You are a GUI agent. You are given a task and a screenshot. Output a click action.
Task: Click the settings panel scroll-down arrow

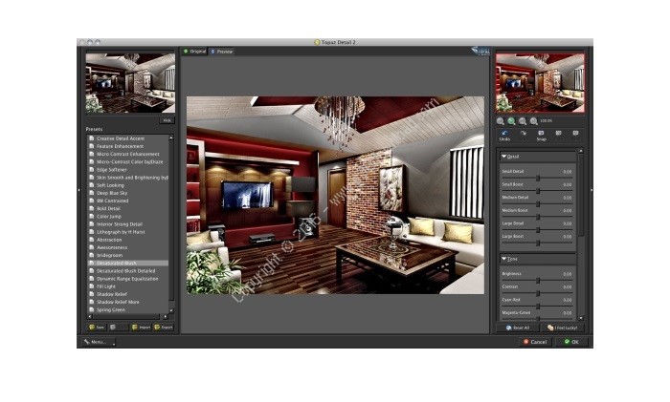click(x=580, y=318)
